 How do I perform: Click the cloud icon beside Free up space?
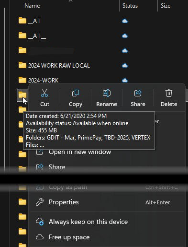coord(40,237)
